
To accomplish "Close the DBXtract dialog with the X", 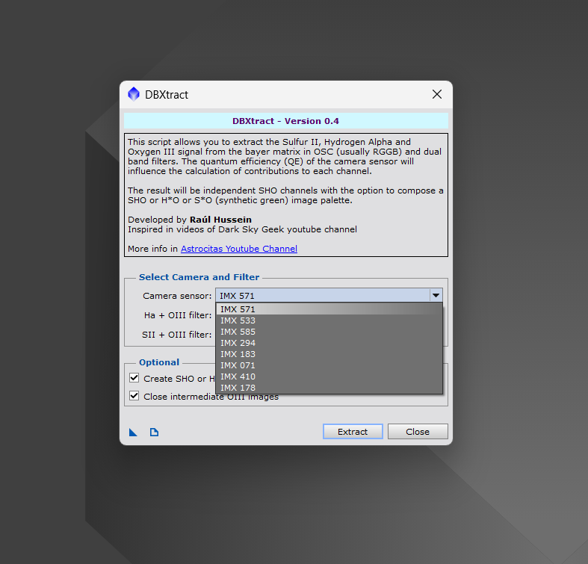I will click(437, 94).
